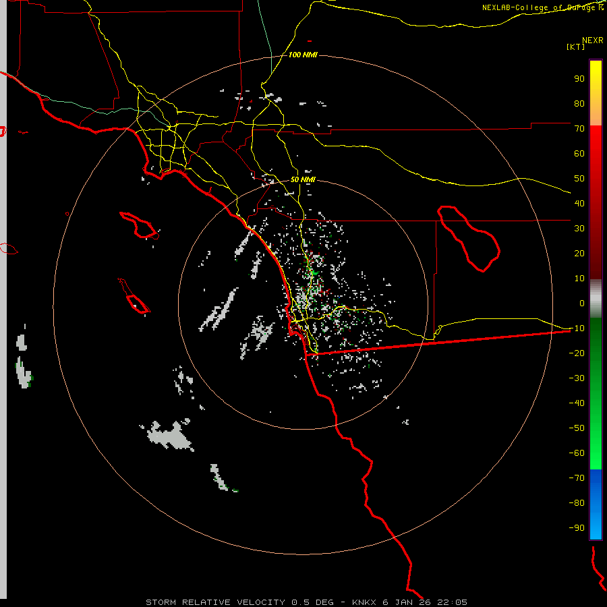This screenshot has height=607, width=607.
Task: Click the San Clemente Island outline
Action: [x=134, y=296]
